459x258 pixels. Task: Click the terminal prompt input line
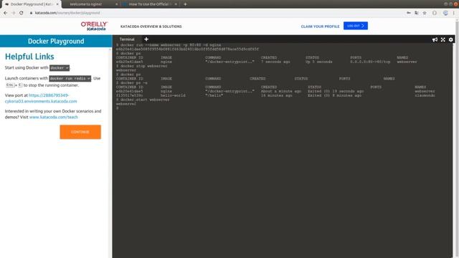pyautogui.click(x=283, y=108)
